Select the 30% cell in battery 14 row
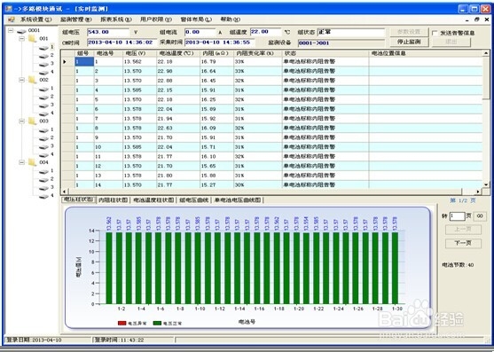 coord(258,184)
